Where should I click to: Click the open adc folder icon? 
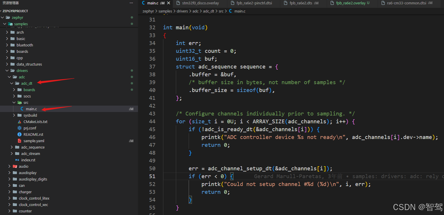tap(15, 77)
